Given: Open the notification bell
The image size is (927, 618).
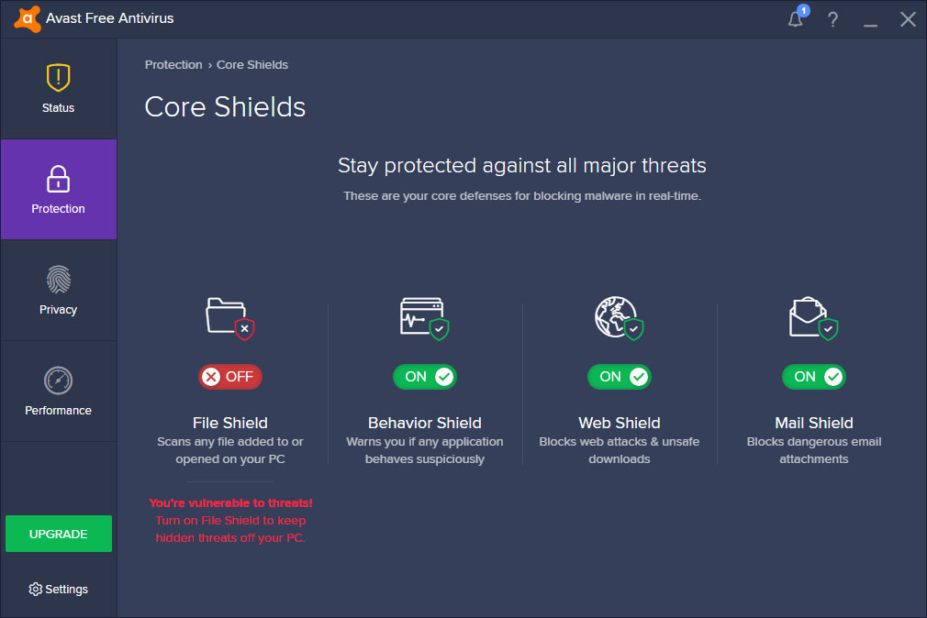Looking at the screenshot, I should click(x=795, y=19).
